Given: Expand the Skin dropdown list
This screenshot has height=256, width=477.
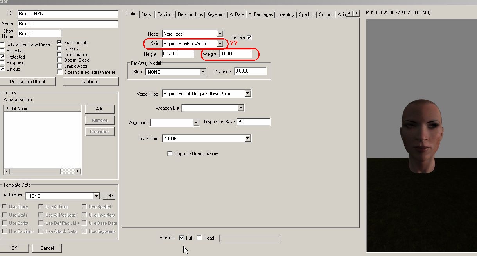Looking at the screenshot, I should coord(220,44).
